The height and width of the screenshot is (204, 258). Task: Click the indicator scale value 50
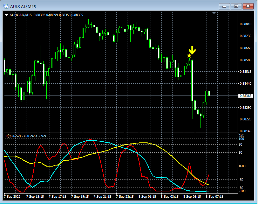[x=240, y=153]
